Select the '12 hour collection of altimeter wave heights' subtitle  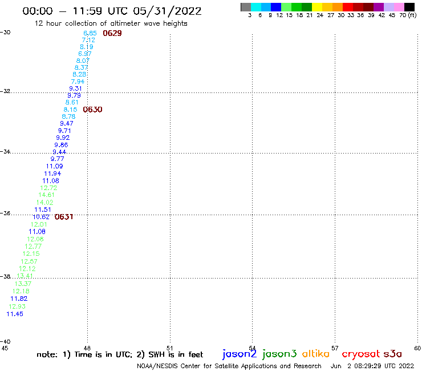(111, 23)
